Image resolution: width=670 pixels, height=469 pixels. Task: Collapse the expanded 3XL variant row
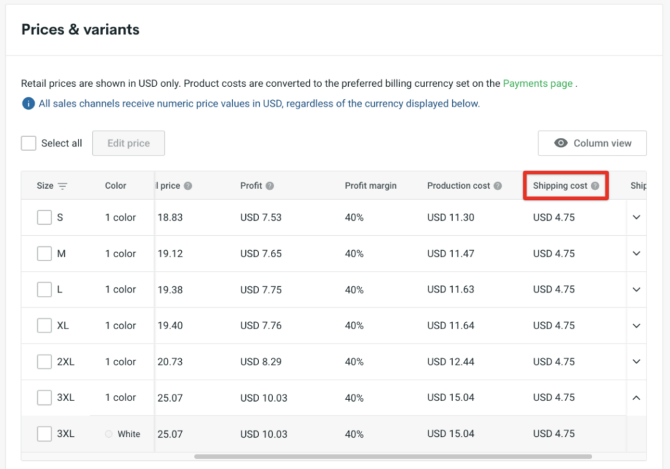pyautogui.click(x=635, y=397)
